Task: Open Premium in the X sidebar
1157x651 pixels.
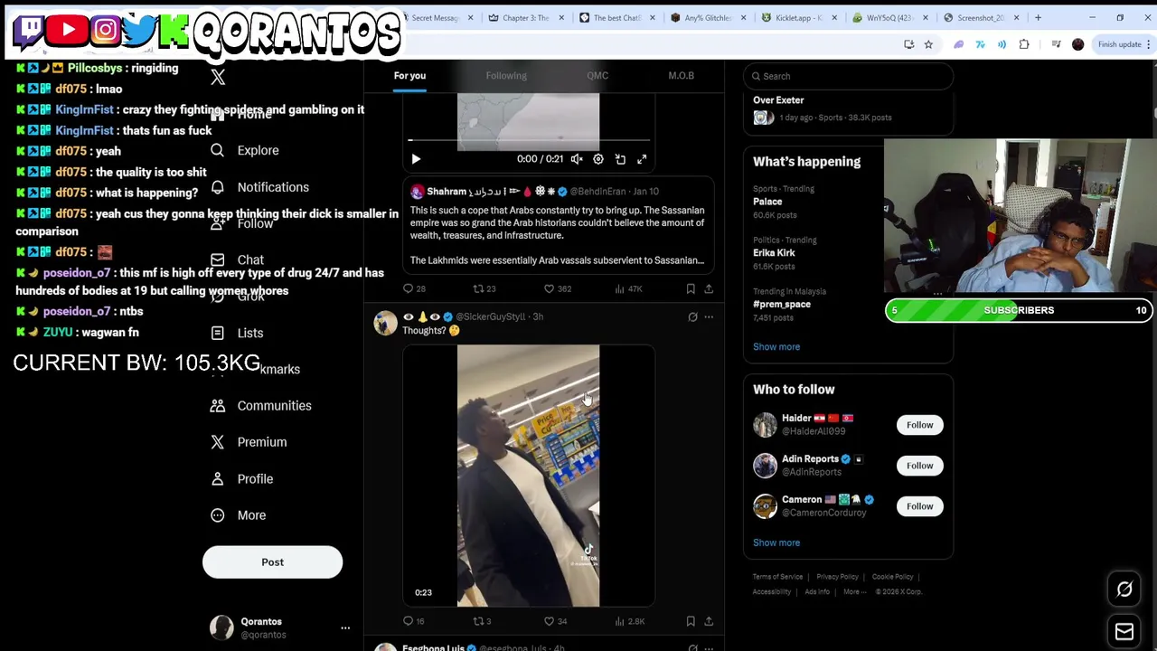Action: [249, 442]
